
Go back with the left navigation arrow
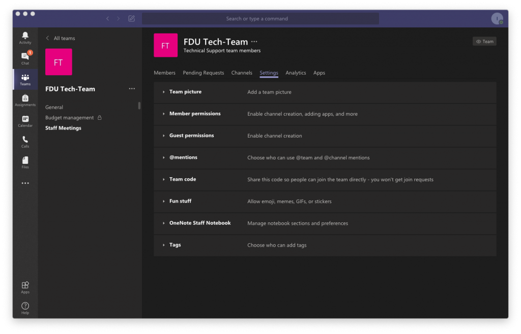[x=108, y=19]
